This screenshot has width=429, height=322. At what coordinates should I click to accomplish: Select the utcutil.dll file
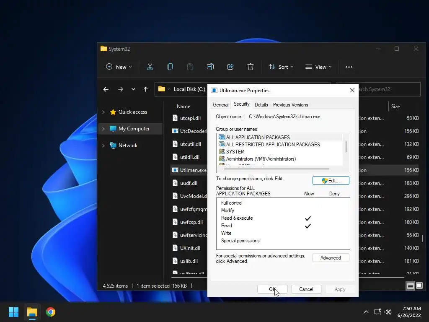click(191, 144)
